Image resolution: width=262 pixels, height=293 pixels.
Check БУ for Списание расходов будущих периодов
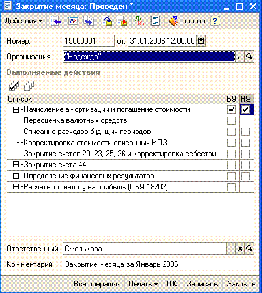tap(231, 132)
